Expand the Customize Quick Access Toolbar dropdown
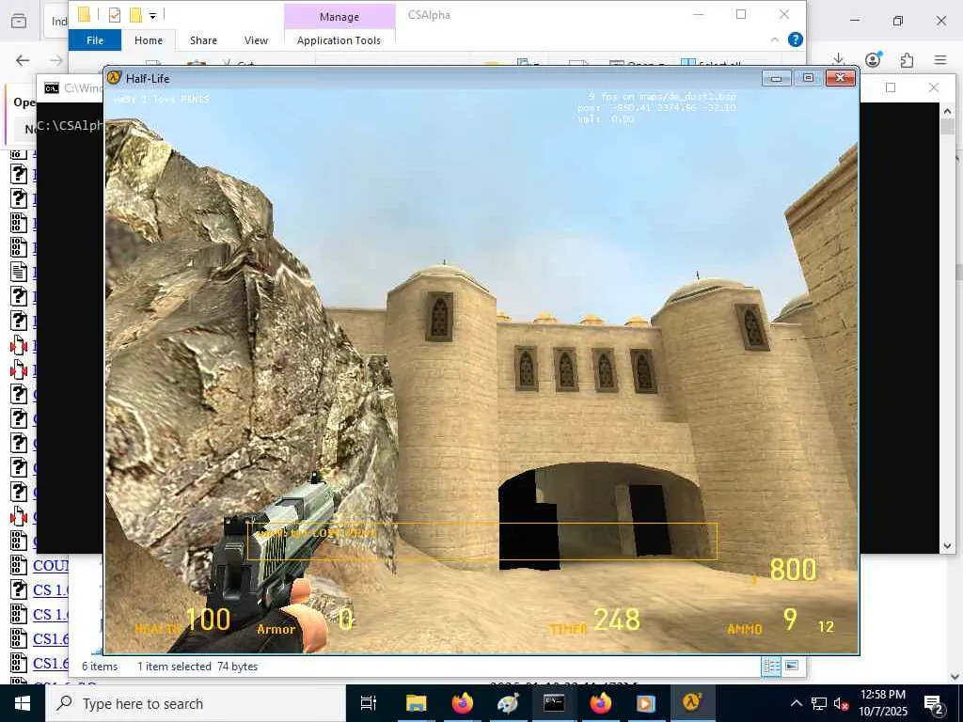The height and width of the screenshot is (722, 963). (x=153, y=15)
